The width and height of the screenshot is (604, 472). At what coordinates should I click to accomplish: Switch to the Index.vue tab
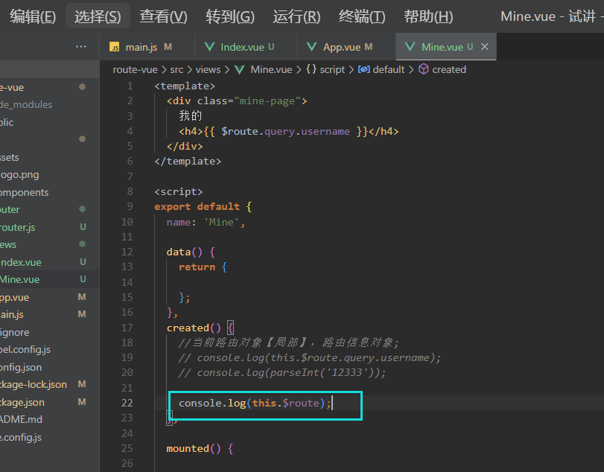point(246,47)
